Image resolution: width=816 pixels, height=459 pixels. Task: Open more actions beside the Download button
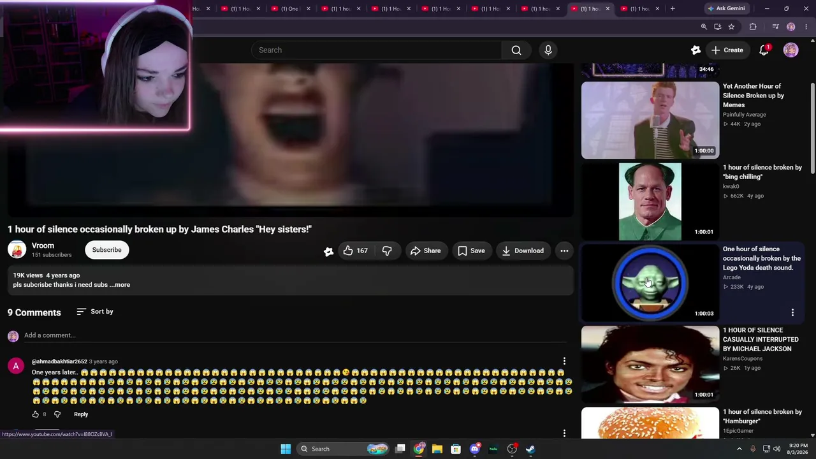(x=564, y=251)
